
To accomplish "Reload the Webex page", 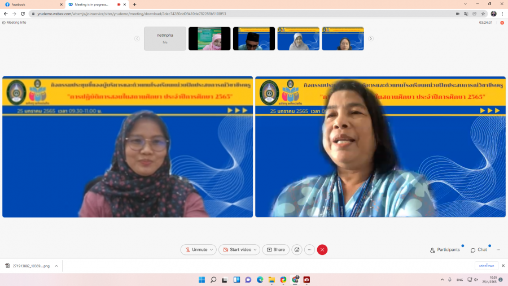I will (23, 14).
